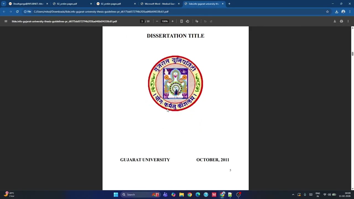This screenshot has height=199, width=354.
Task: Click the address bar URL
Action: coord(101,12)
